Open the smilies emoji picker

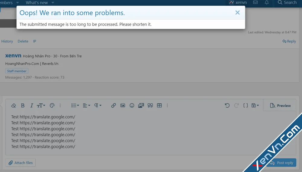pos(132,105)
